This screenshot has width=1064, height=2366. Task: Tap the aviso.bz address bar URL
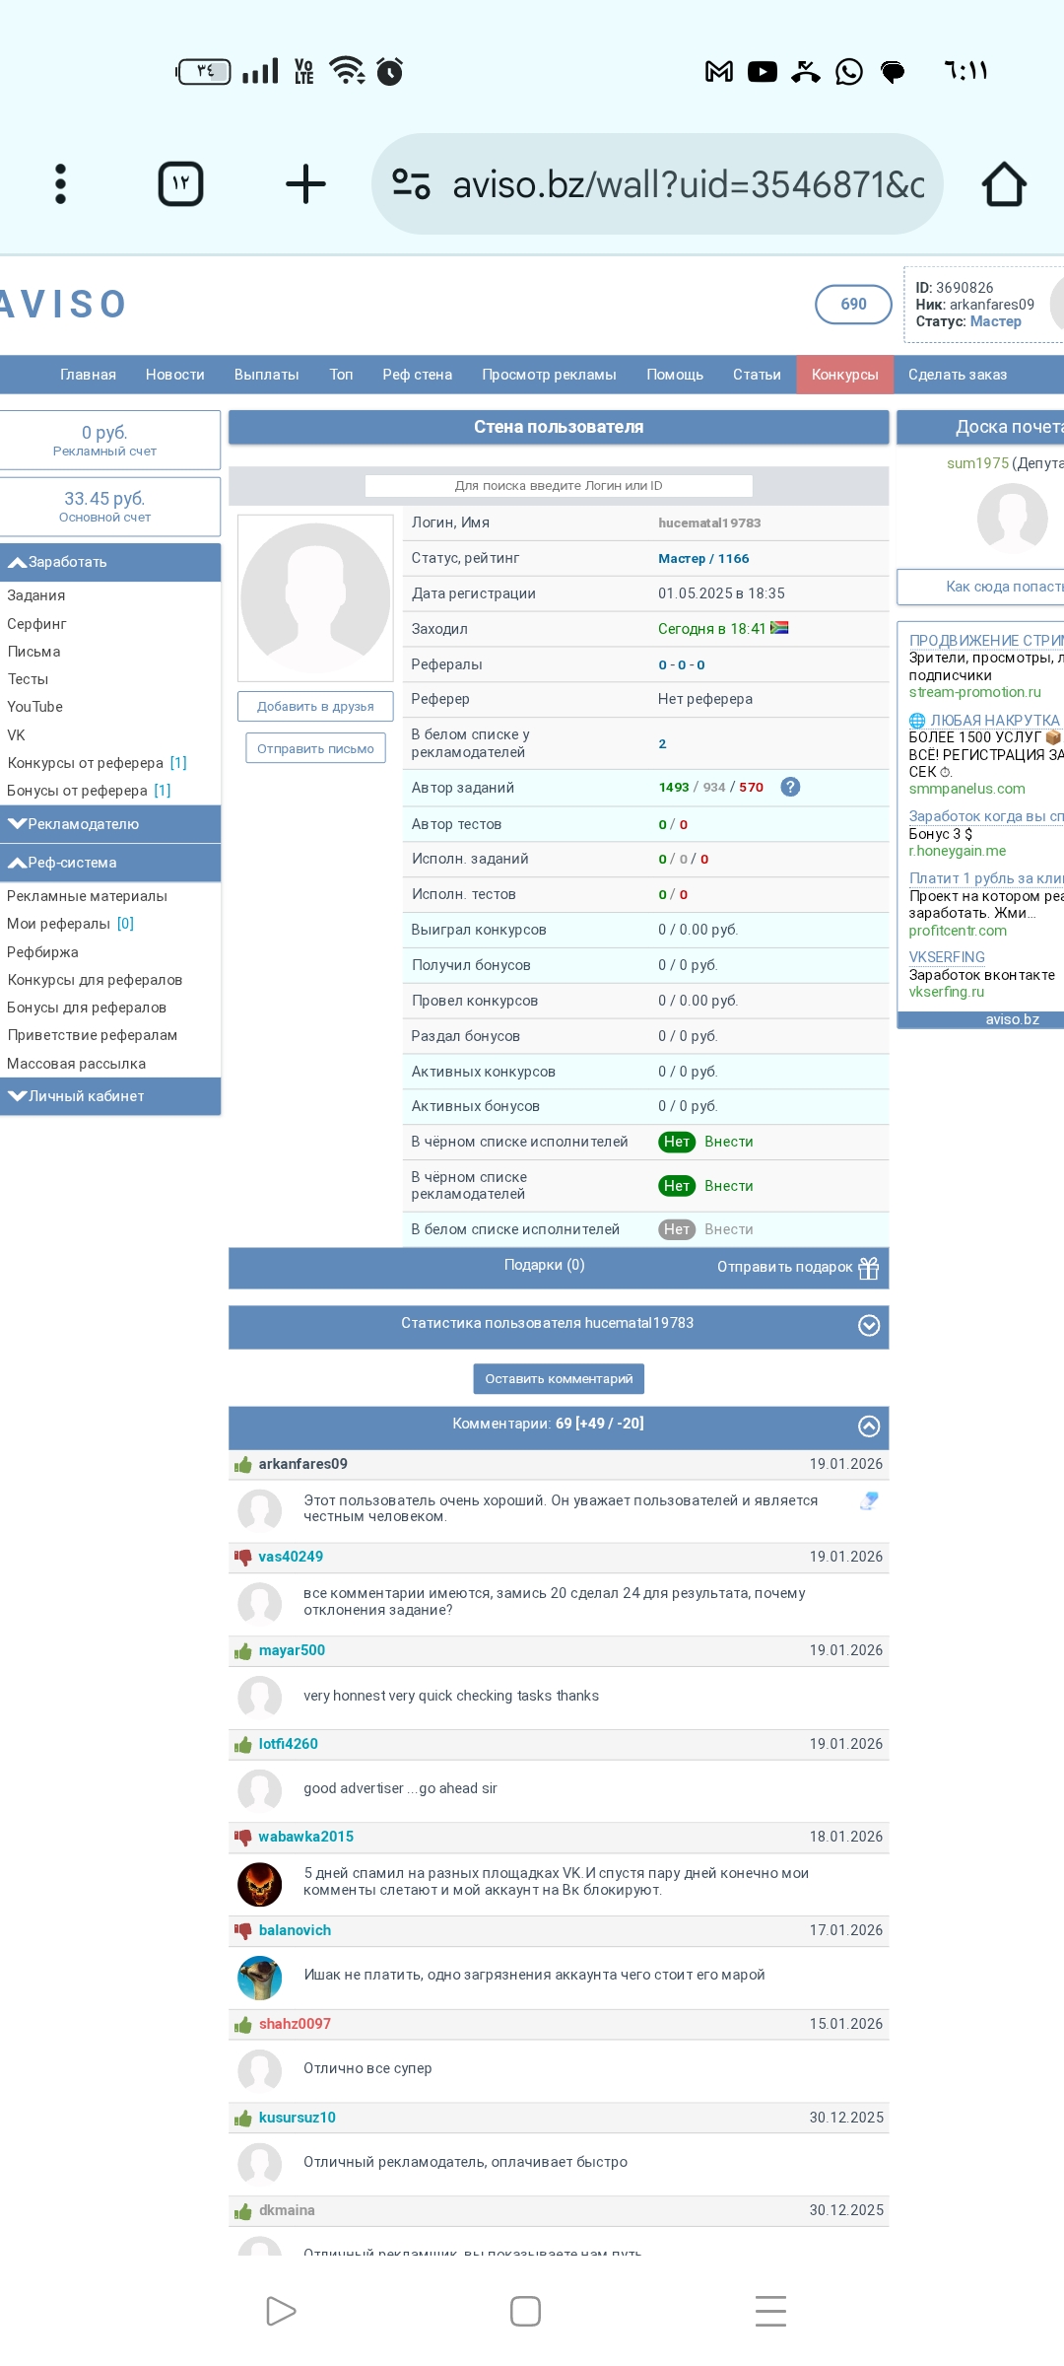click(x=688, y=184)
